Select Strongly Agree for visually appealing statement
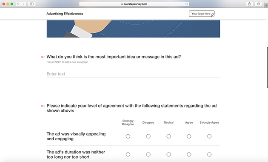 point(209,136)
